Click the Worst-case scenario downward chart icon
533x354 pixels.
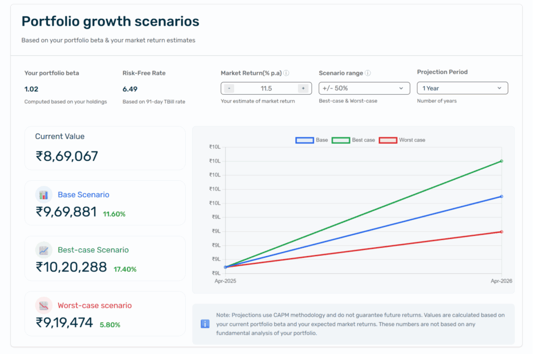(44, 306)
